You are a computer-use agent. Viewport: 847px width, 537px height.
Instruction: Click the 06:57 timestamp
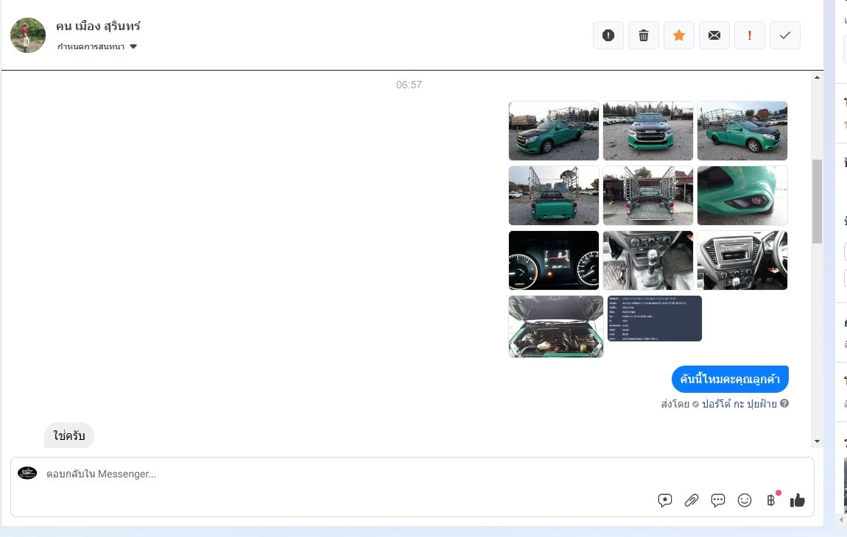409,85
